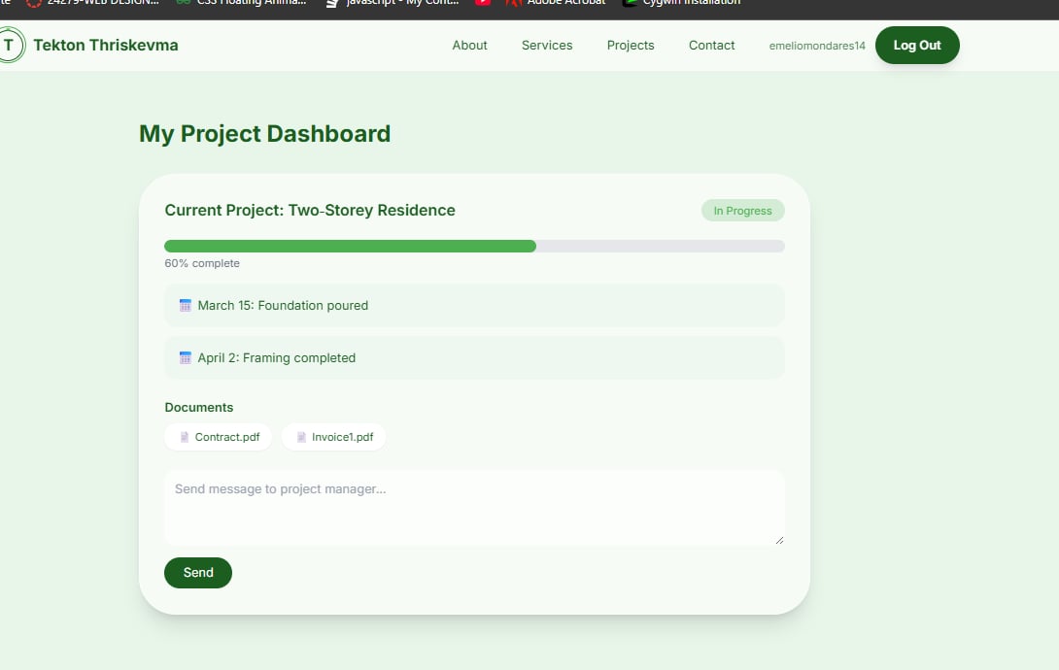The height and width of the screenshot is (670, 1059).
Task: Click the In Progress status badge
Action: 743,211
